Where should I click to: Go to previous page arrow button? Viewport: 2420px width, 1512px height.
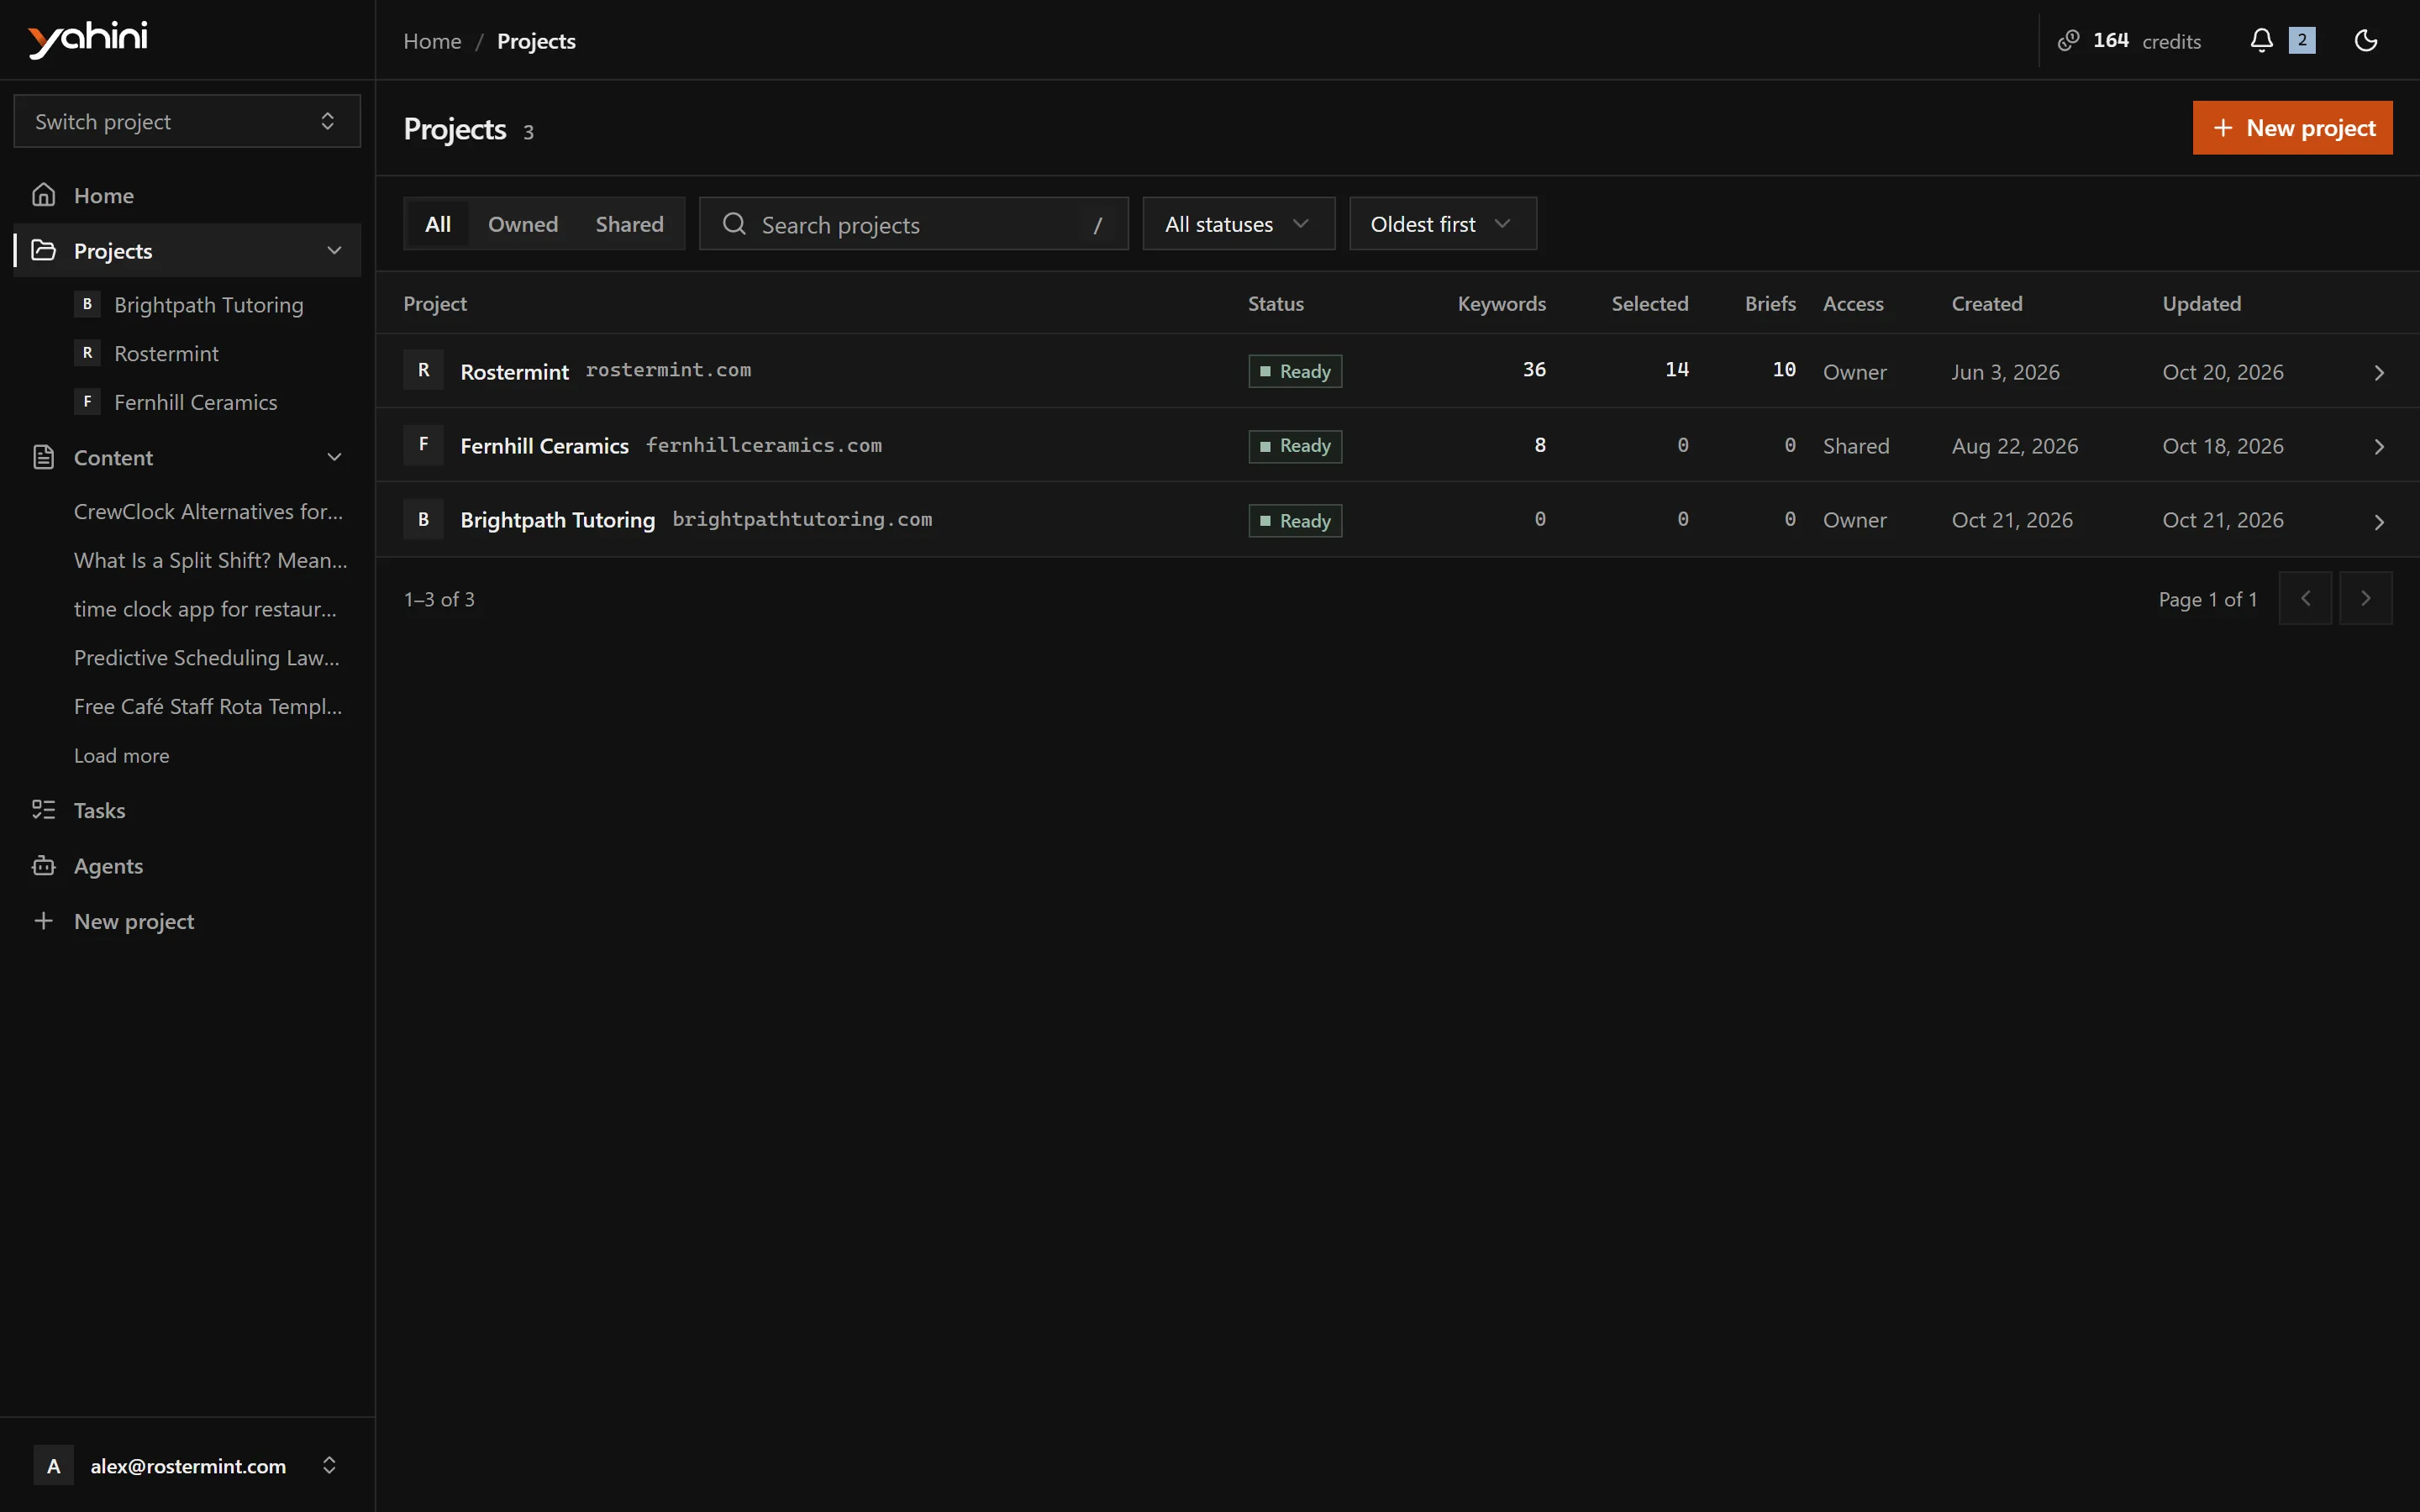[x=2305, y=598]
